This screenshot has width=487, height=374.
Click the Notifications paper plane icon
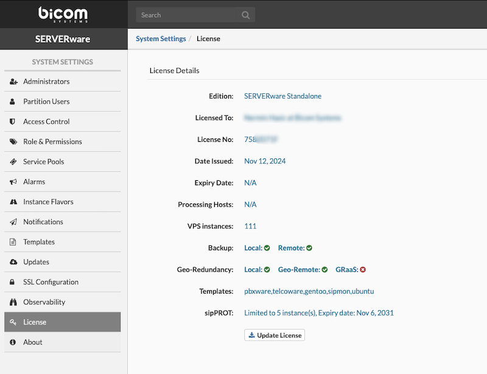13,222
